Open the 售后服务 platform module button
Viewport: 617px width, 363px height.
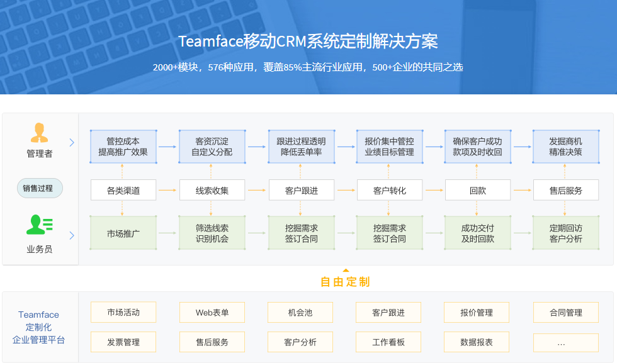coord(212,342)
